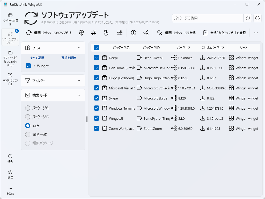This screenshot has height=199, width=265.
Task: Click inside the パッケージの検索 search field
Action: (207, 18)
